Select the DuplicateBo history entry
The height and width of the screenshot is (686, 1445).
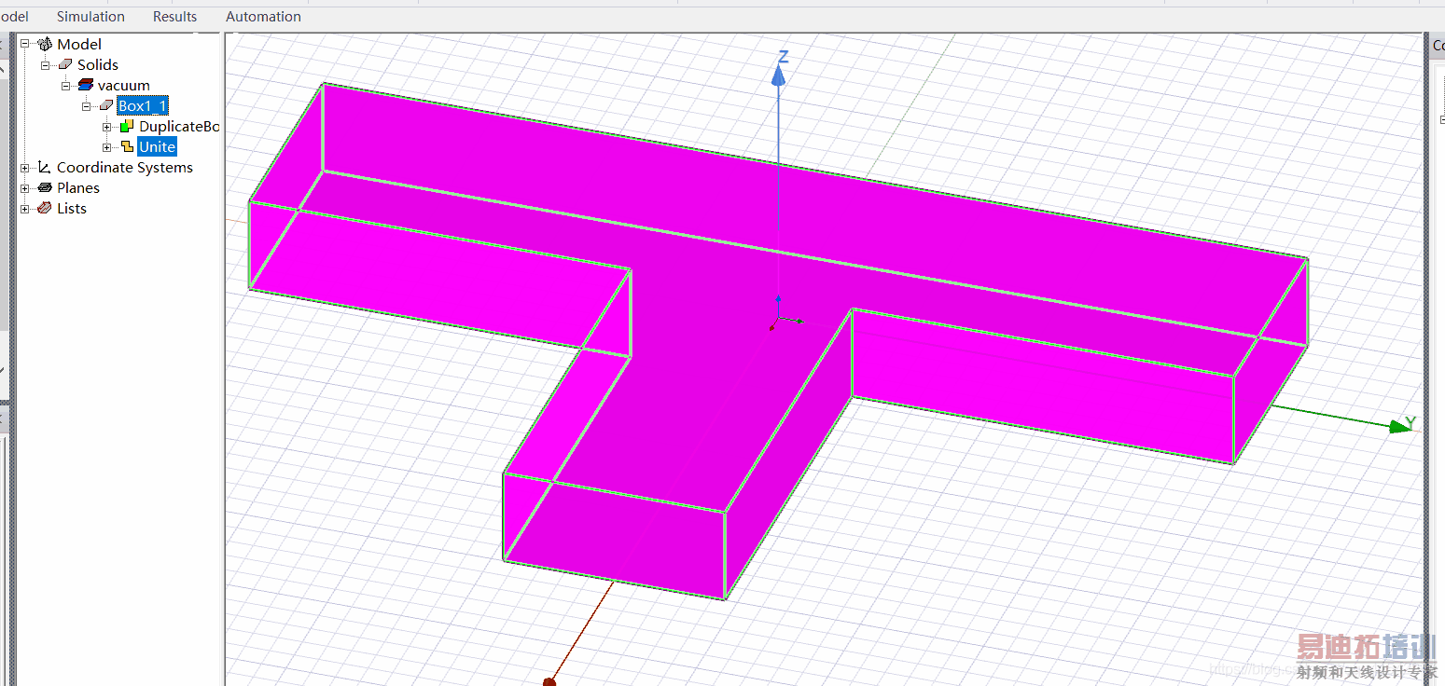tap(179, 126)
